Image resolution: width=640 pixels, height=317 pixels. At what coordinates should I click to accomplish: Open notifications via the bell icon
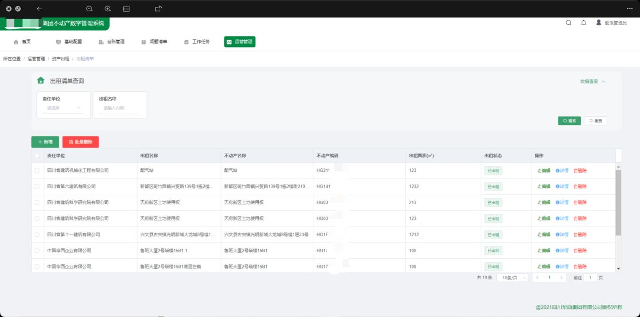click(x=583, y=23)
